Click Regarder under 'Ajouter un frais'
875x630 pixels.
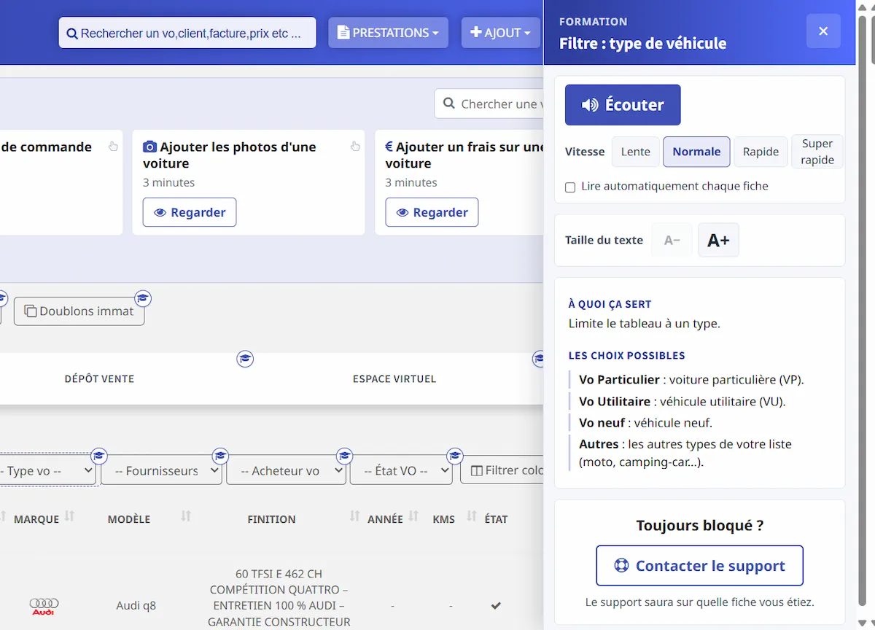pyautogui.click(x=432, y=212)
